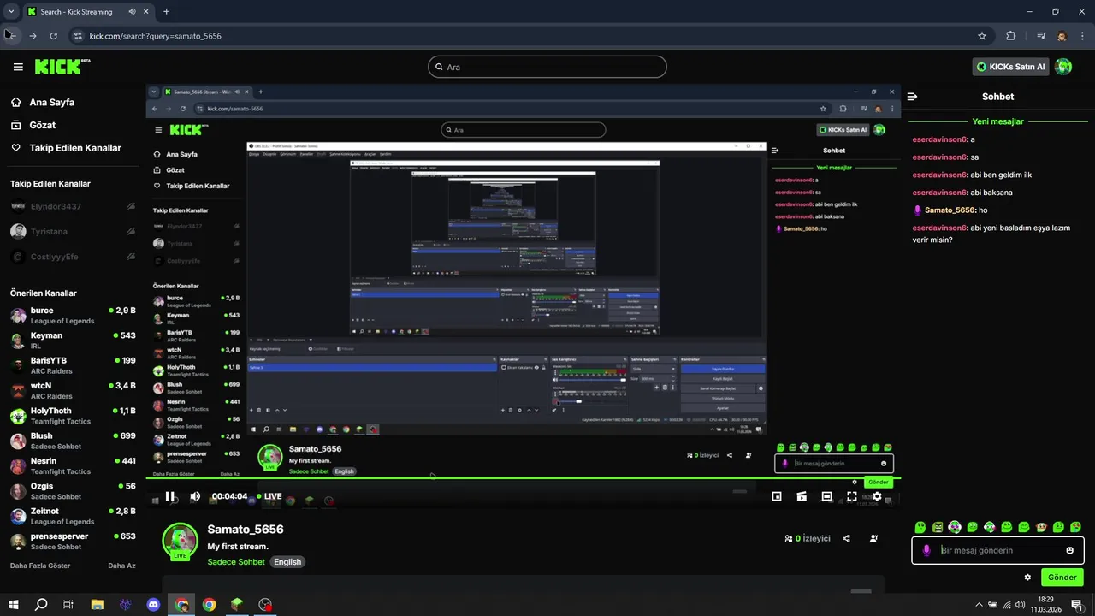Open chat settings gear beside Gönder
This screenshot has width=1095, height=616.
[x=1027, y=577]
